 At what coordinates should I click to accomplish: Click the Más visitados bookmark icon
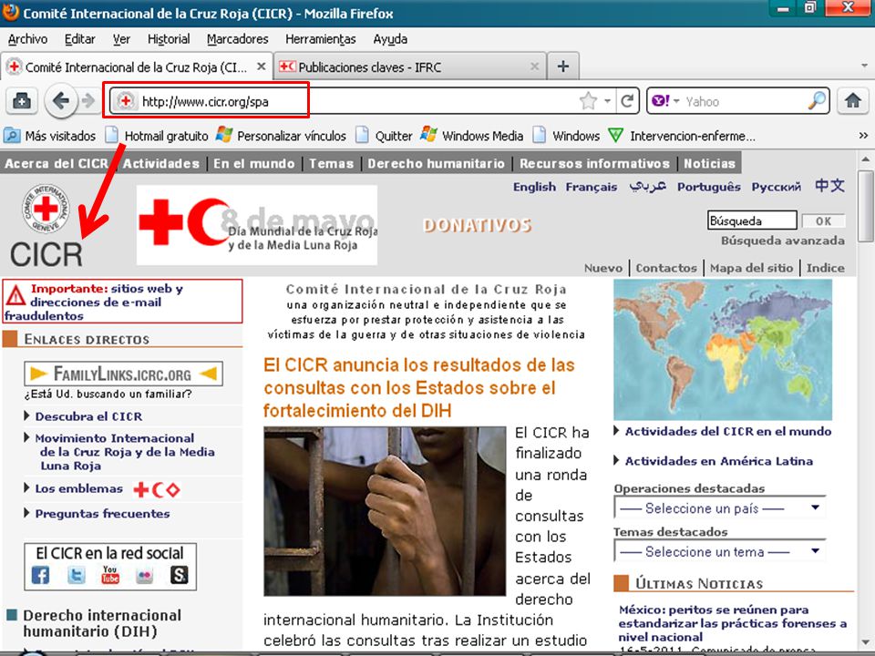tap(11, 136)
